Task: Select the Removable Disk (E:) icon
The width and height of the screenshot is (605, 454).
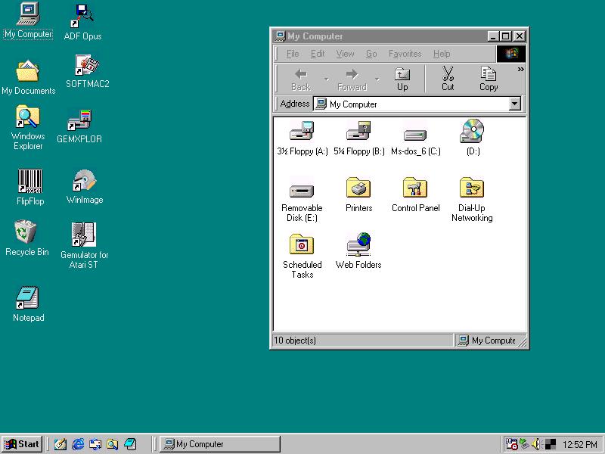Action: pyautogui.click(x=302, y=191)
